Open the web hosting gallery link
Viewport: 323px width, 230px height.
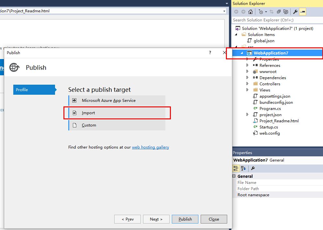pyautogui.click(x=150, y=147)
